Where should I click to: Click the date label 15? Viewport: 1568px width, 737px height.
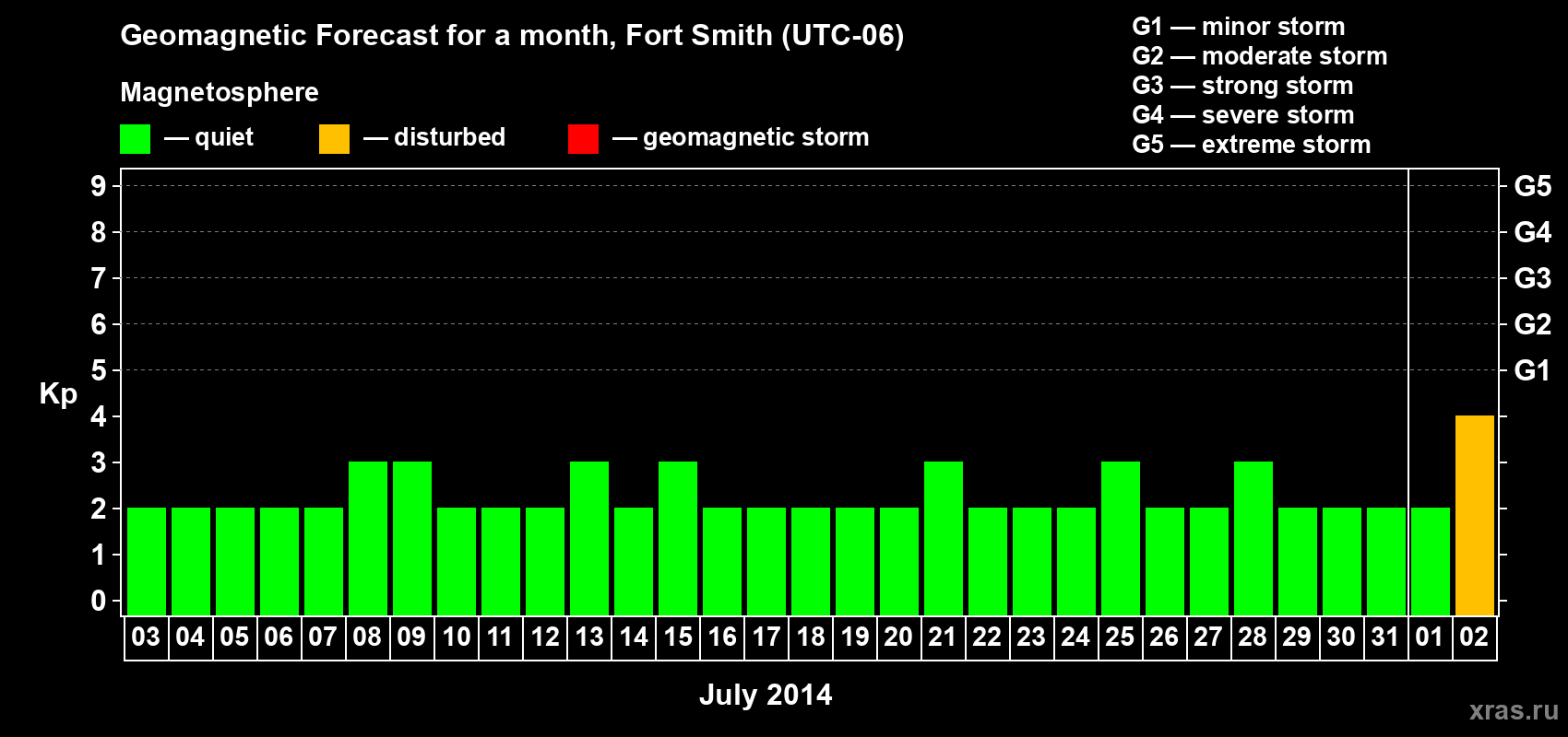click(x=677, y=638)
